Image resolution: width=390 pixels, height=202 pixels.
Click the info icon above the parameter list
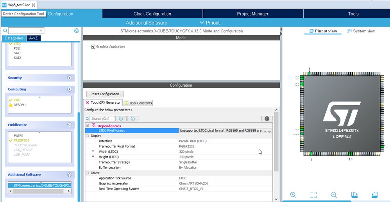point(267,119)
